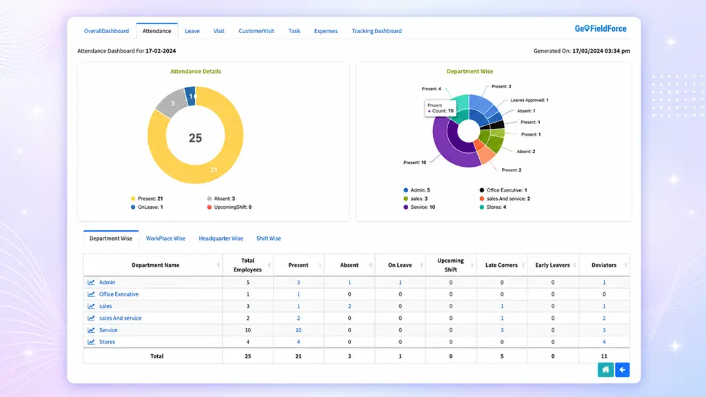706x397 pixels.
Task: Open the sales And service link
Action: click(x=120, y=318)
